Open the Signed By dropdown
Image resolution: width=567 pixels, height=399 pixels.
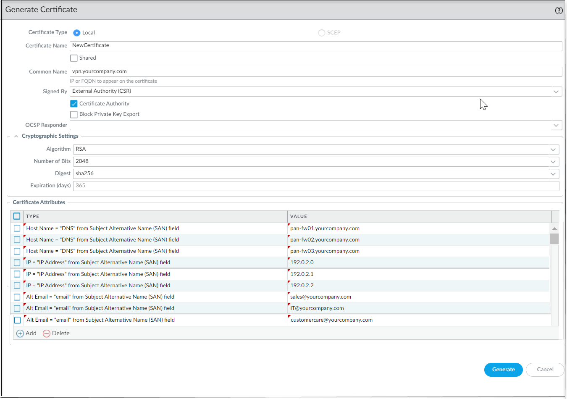click(556, 91)
